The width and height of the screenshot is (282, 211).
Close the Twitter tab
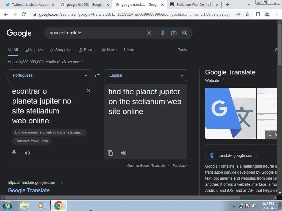tap(53, 5)
